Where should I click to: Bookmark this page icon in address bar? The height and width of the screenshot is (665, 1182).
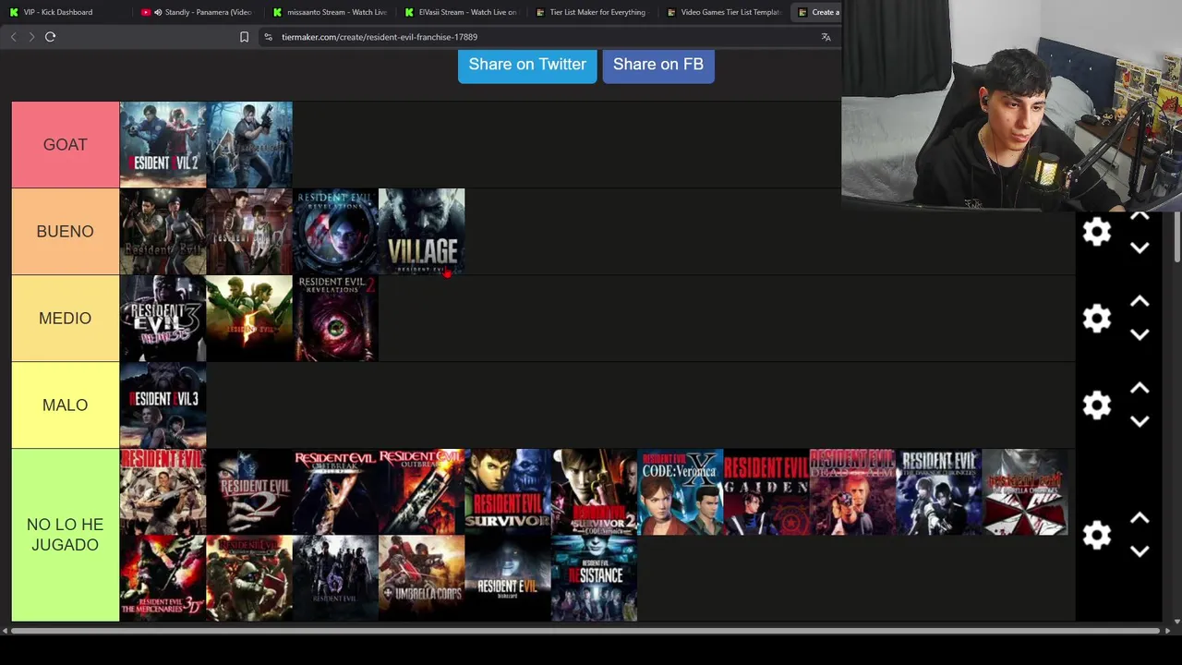pyautogui.click(x=244, y=37)
